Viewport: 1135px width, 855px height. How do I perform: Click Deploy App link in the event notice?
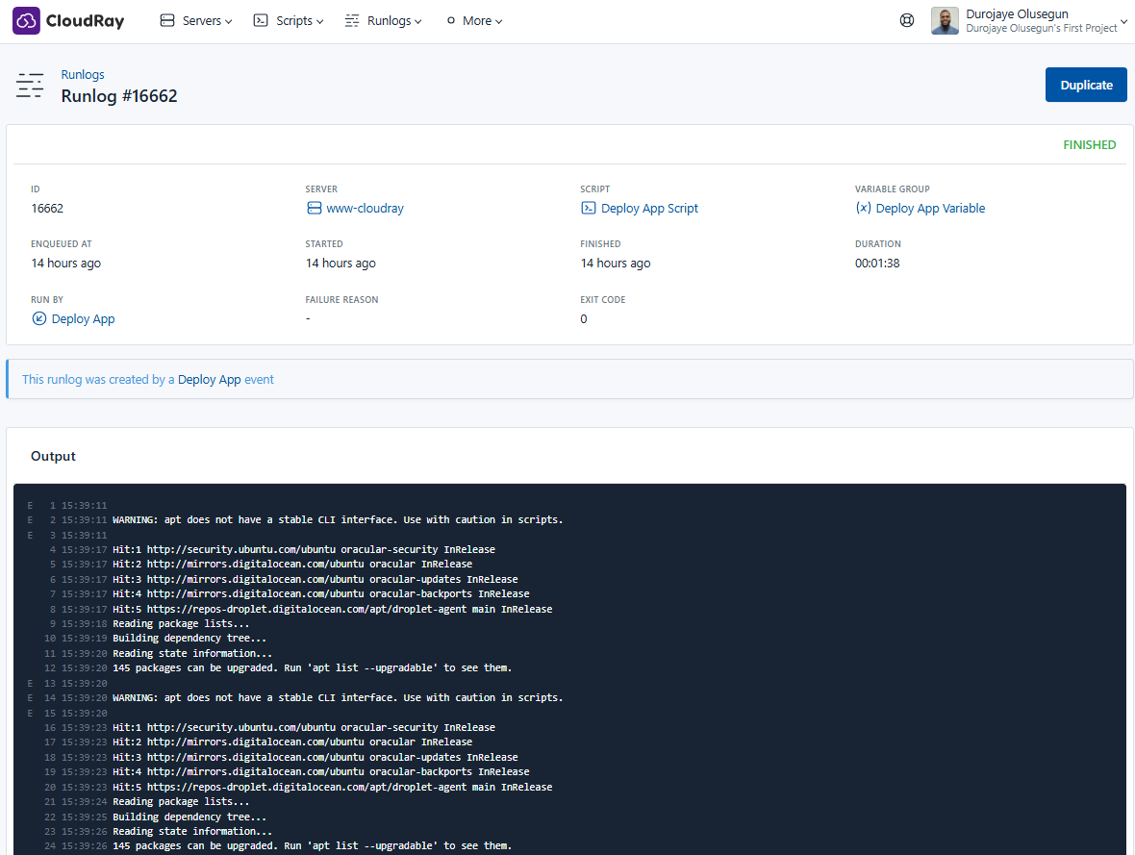[209, 380]
